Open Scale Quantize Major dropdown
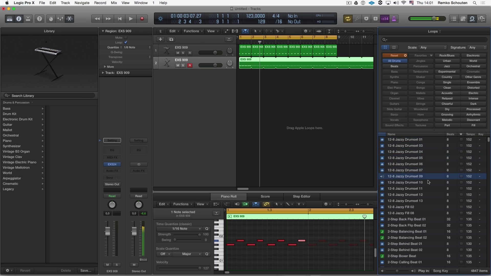Screen dimensions: 491x276 coord(187,254)
